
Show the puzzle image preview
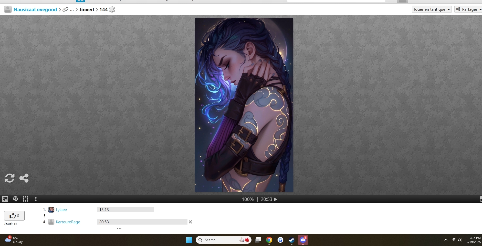pos(5,199)
